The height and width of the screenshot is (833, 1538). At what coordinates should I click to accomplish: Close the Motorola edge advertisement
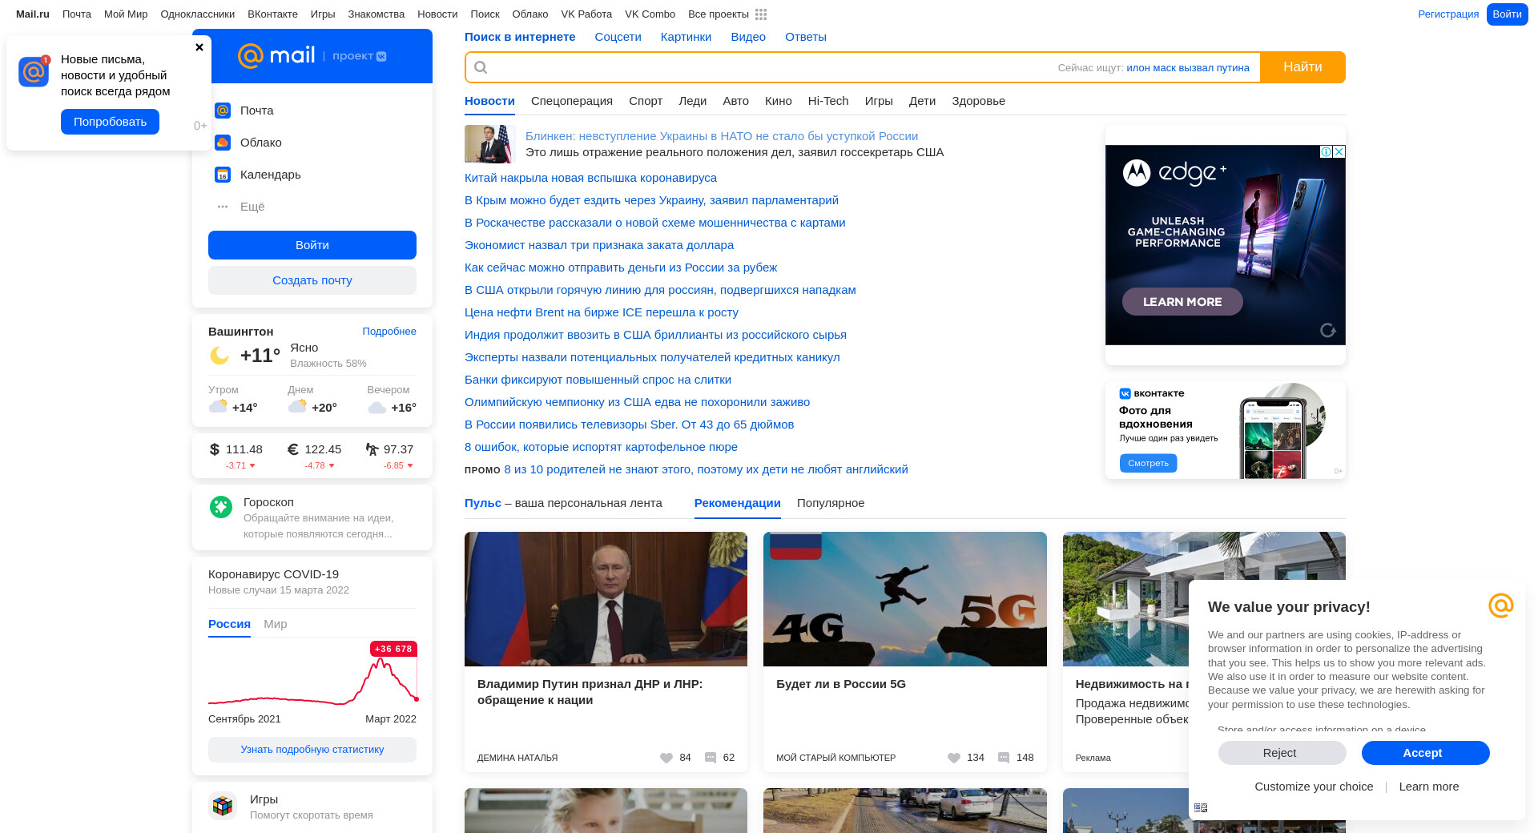tap(1339, 151)
